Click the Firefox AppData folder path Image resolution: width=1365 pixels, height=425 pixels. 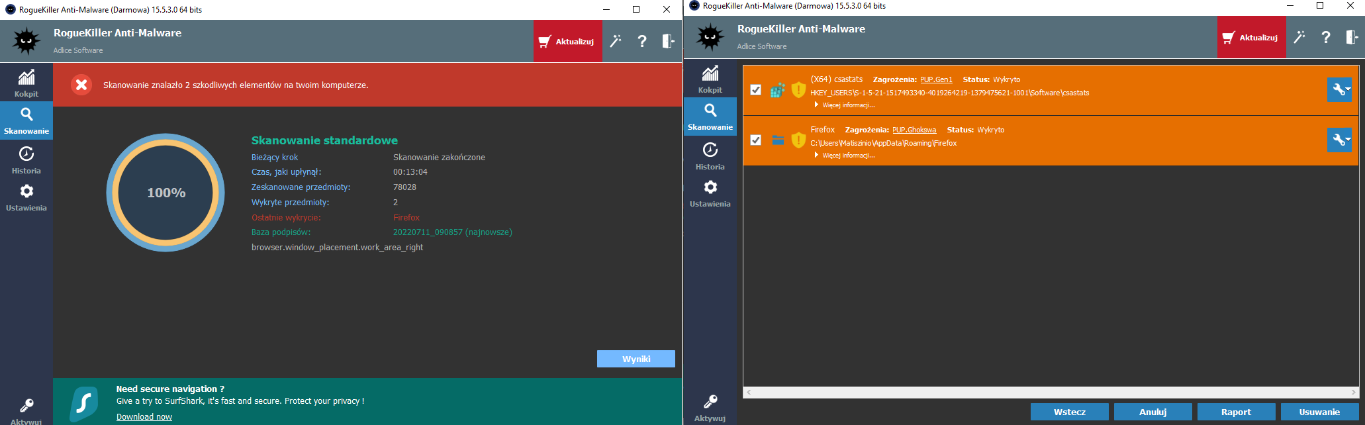[x=884, y=143]
